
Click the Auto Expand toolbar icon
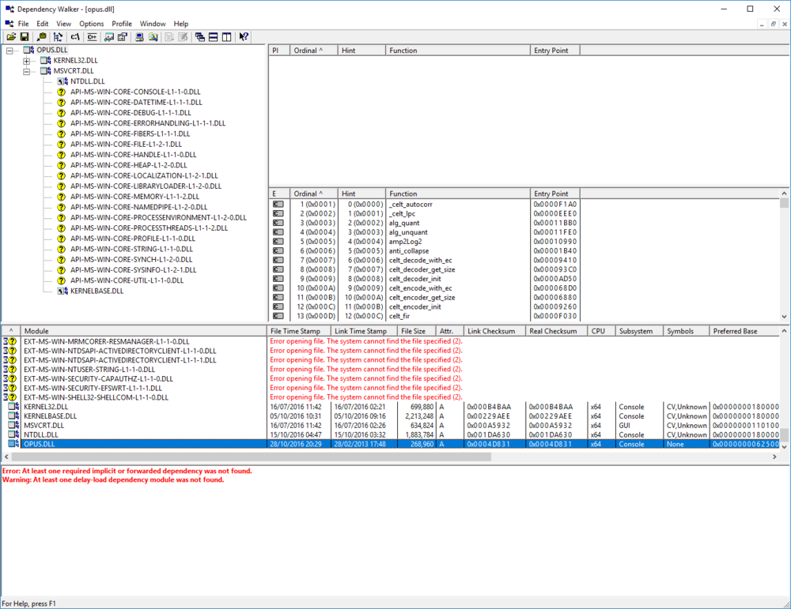click(x=57, y=37)
